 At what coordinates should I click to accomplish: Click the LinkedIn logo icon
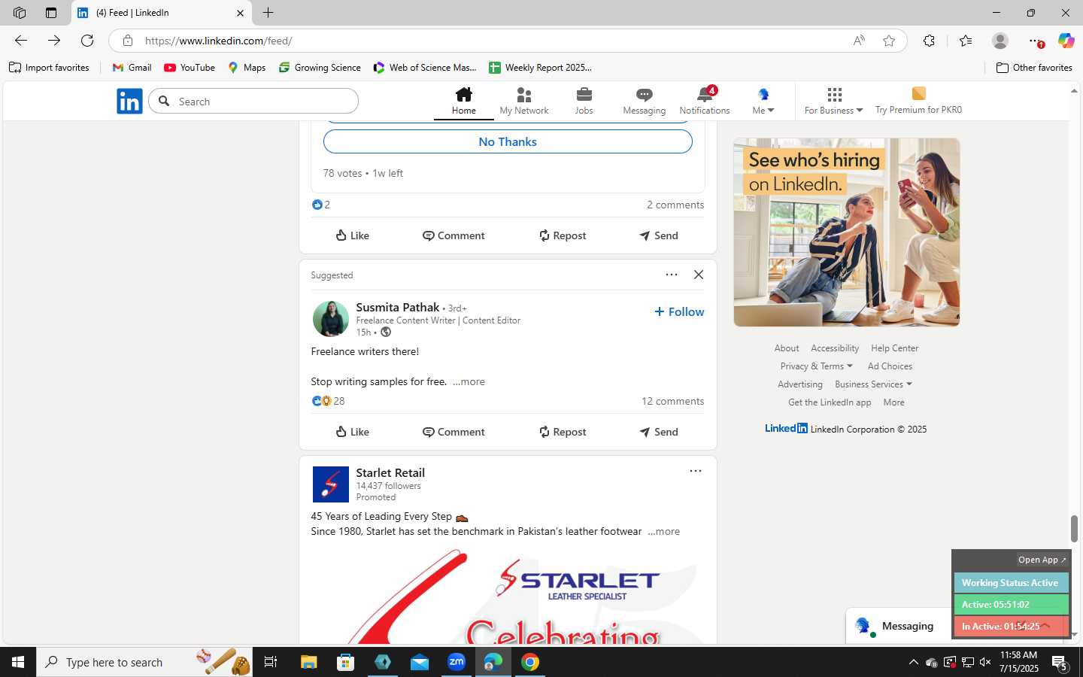click(129, 102)
